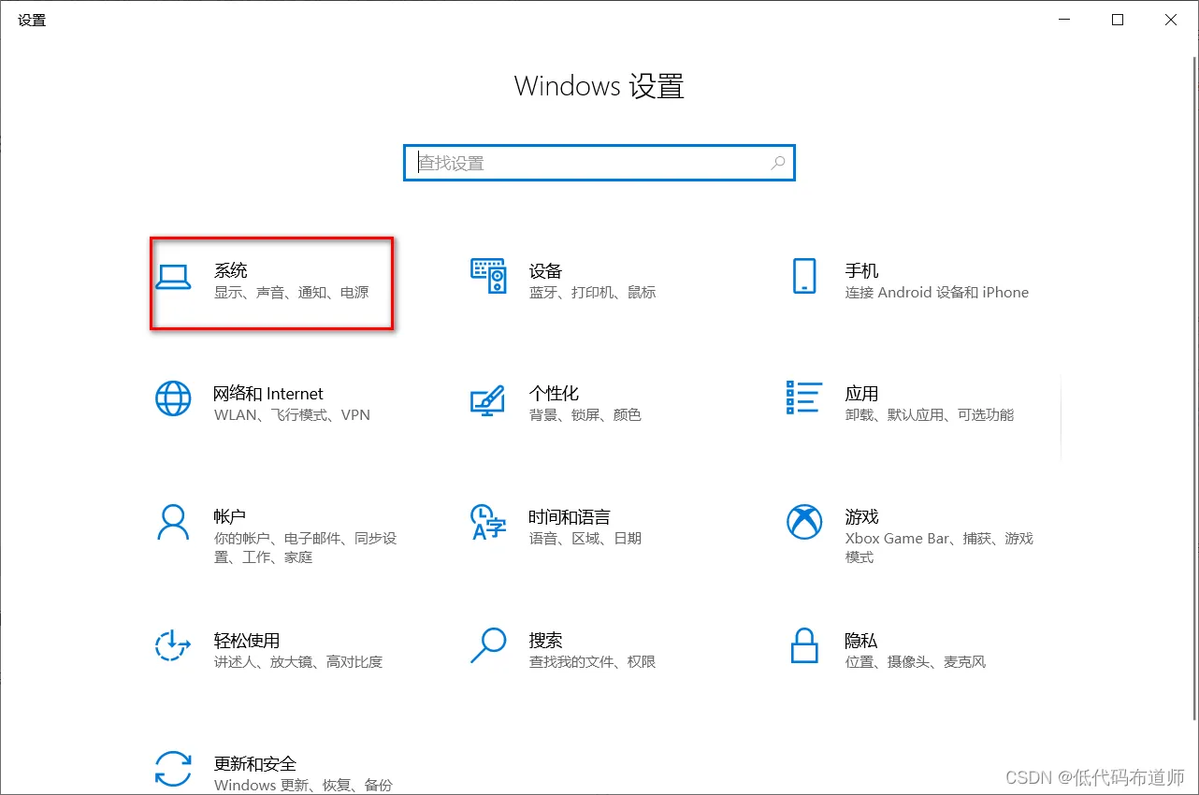Open the 更新和安全 sync arrows icon
Screen dimensions: 1199x795
tap(173, 769)
